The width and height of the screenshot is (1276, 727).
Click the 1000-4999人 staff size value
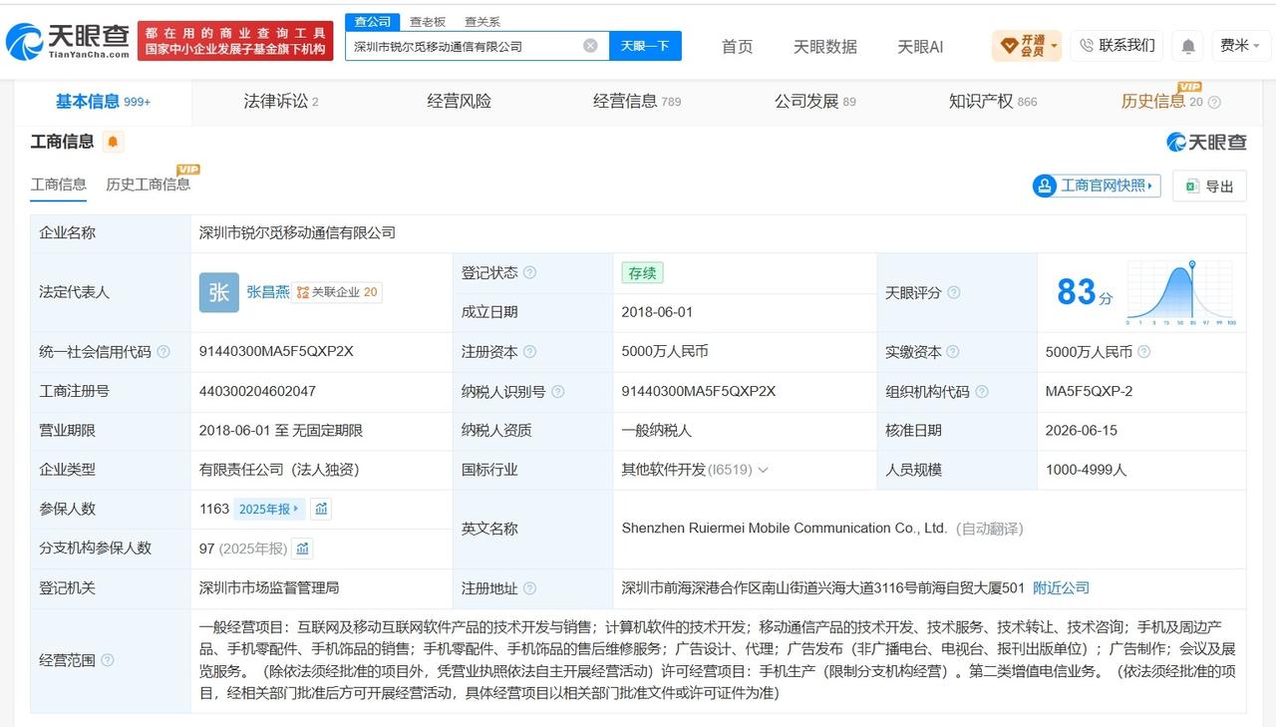(x=1086, y=470)
